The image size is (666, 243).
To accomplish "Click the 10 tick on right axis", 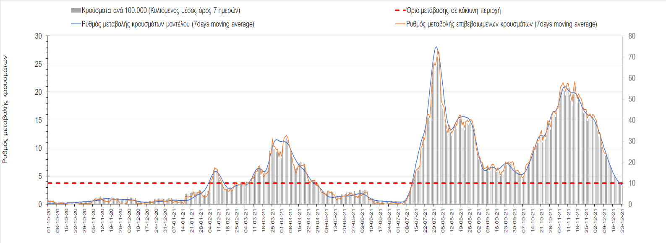I will click(632, 184).
